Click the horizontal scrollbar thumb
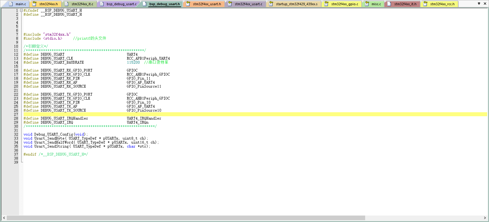This screenshot has height=222, width=489. click(x=186, y=218)
